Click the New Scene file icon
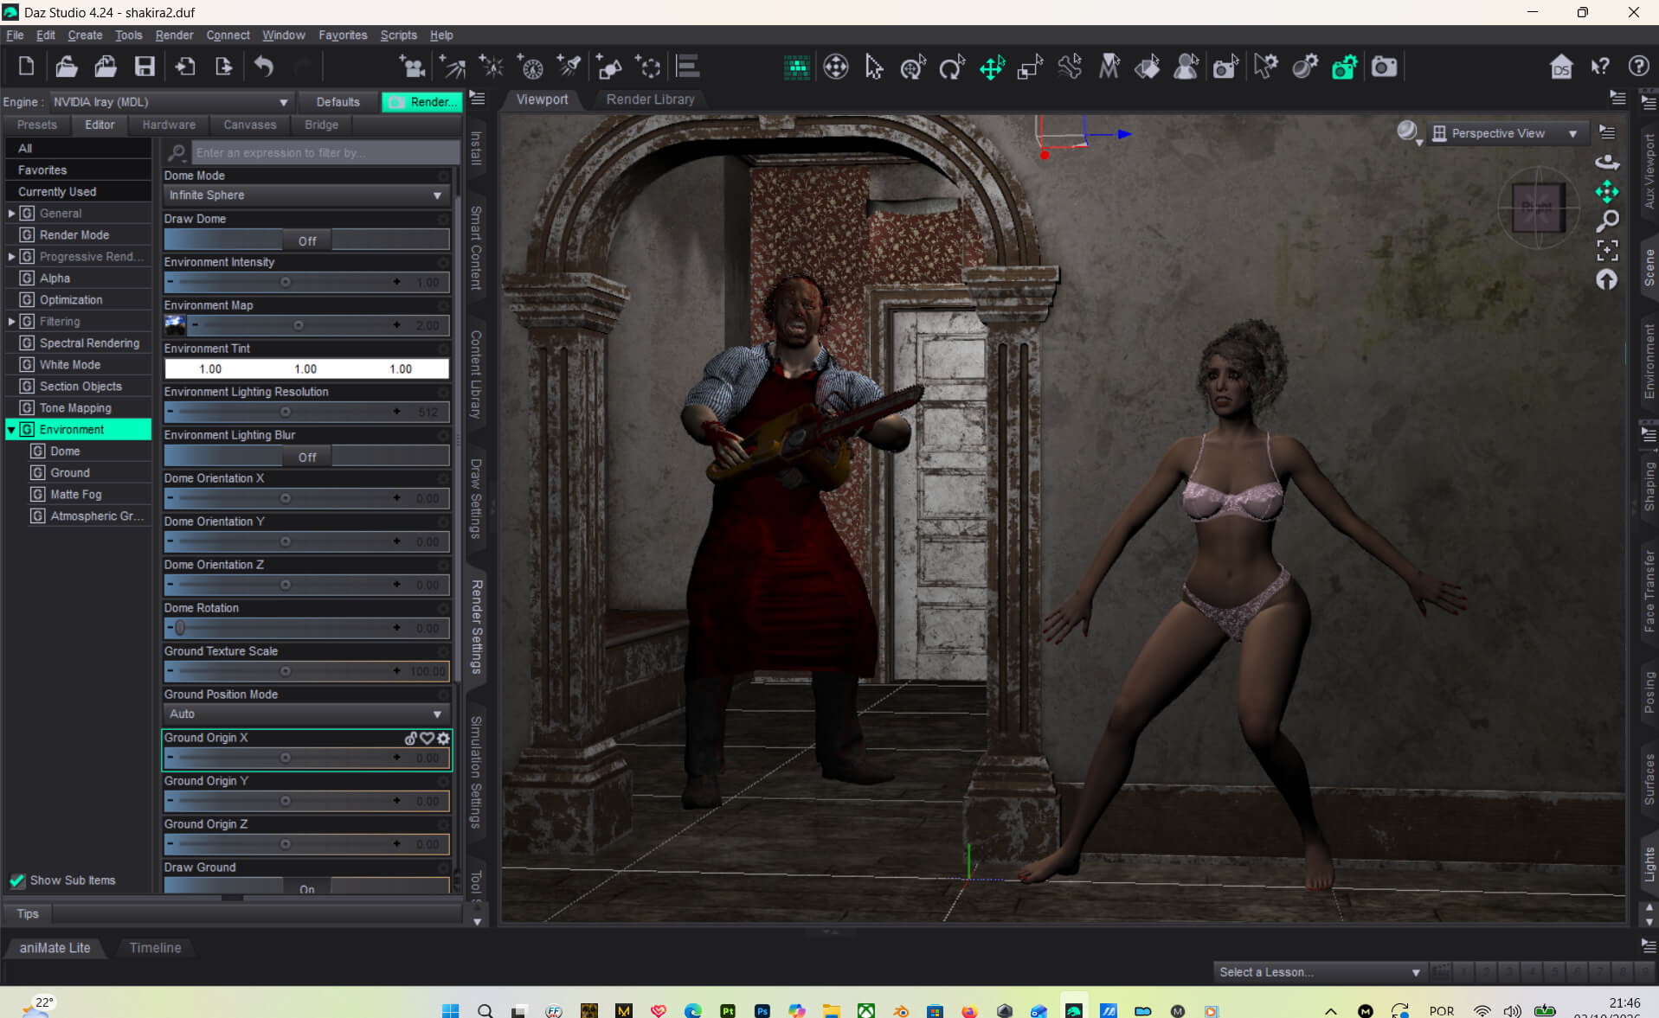This screenshot has height=1018, width=1659. [26, 67]
